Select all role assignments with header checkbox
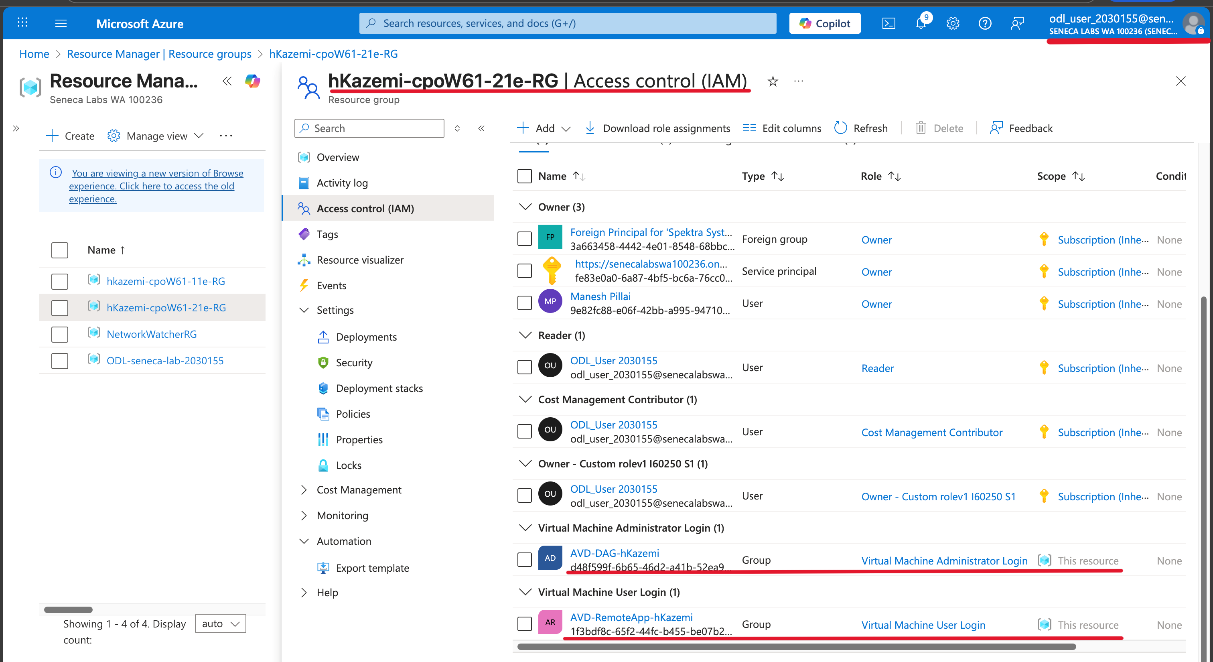 click(x=524, y=176)
